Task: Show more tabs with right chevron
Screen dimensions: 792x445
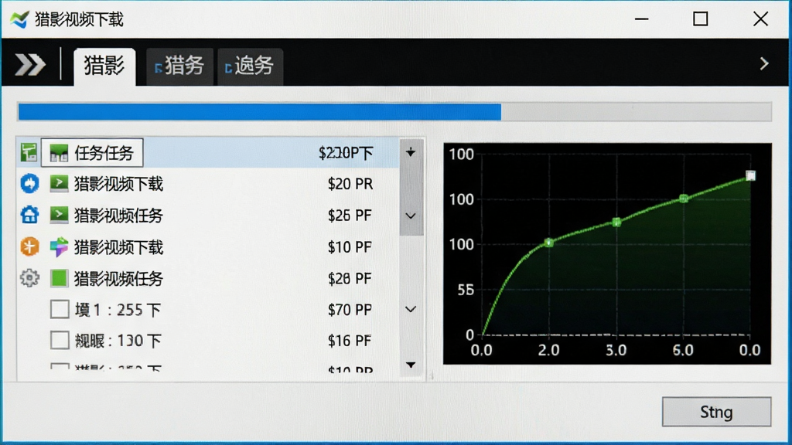Action: [764, 63]
